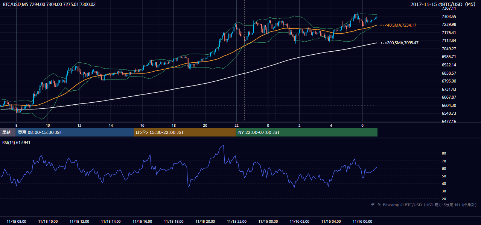This screenshot has width=481, height=225.
Task: Click hour tick label 20 under price chart
Action: pos(205,125)
